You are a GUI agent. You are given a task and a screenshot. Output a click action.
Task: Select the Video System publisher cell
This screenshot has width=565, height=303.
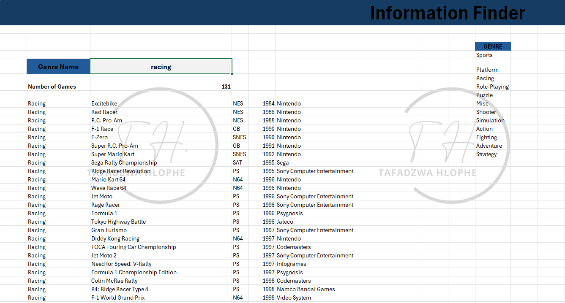click(294, 298)
